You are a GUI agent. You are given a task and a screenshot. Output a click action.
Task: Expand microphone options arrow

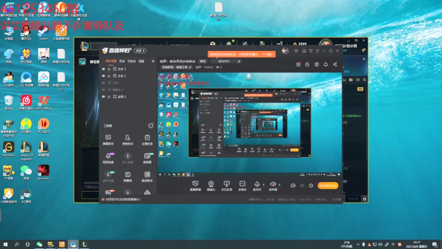pos(264,185)
